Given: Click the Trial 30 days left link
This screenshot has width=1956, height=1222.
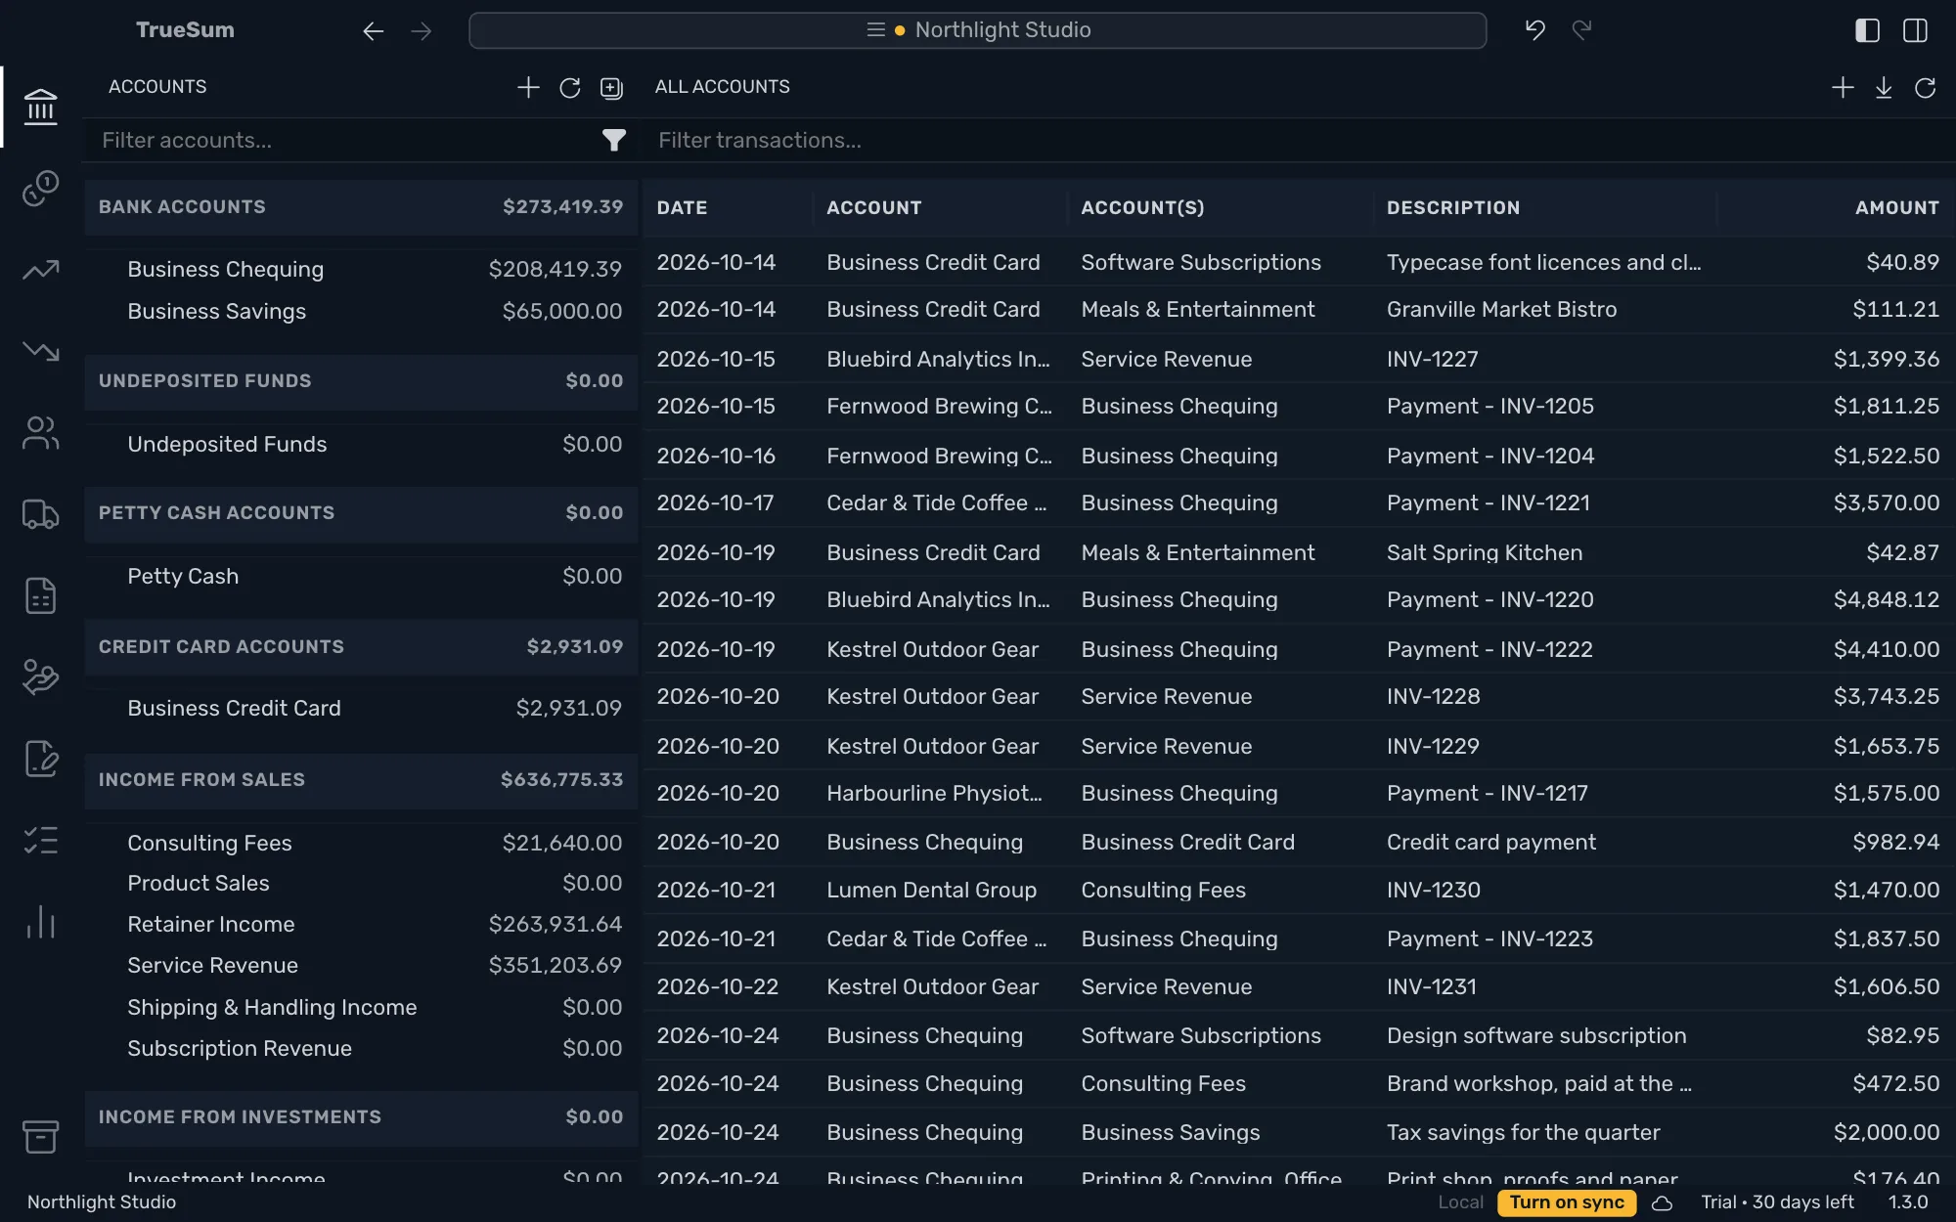Looking at the screenshot, I should [x=1777, y=1202].
